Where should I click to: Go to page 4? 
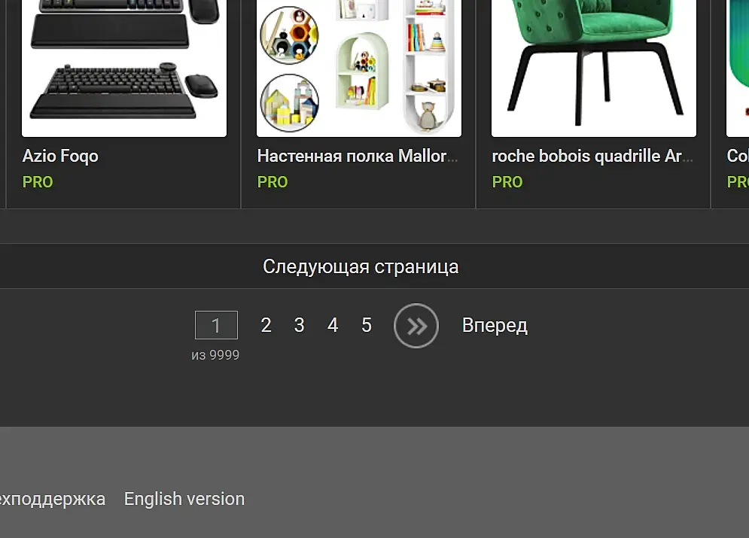point(333,326)
